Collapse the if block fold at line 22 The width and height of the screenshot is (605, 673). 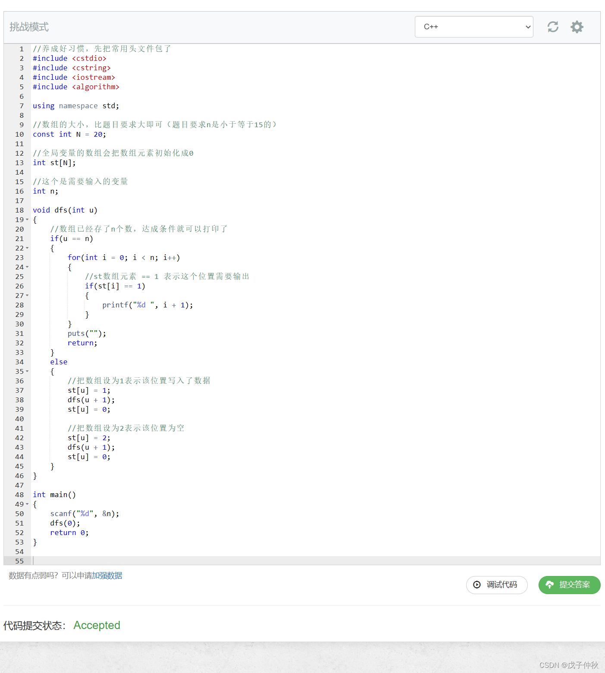tap(27, 248)
